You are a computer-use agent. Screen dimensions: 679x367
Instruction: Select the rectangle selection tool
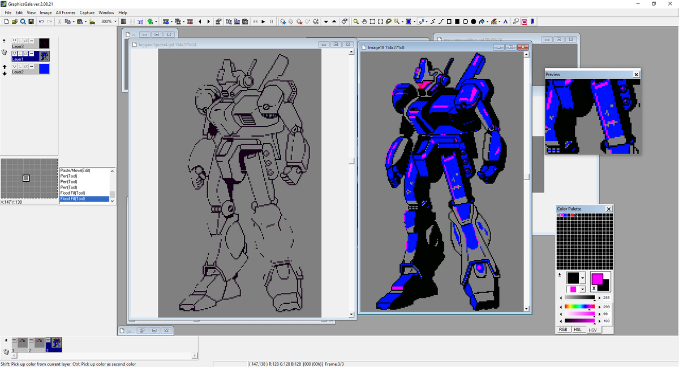click(x=372, y=21)
